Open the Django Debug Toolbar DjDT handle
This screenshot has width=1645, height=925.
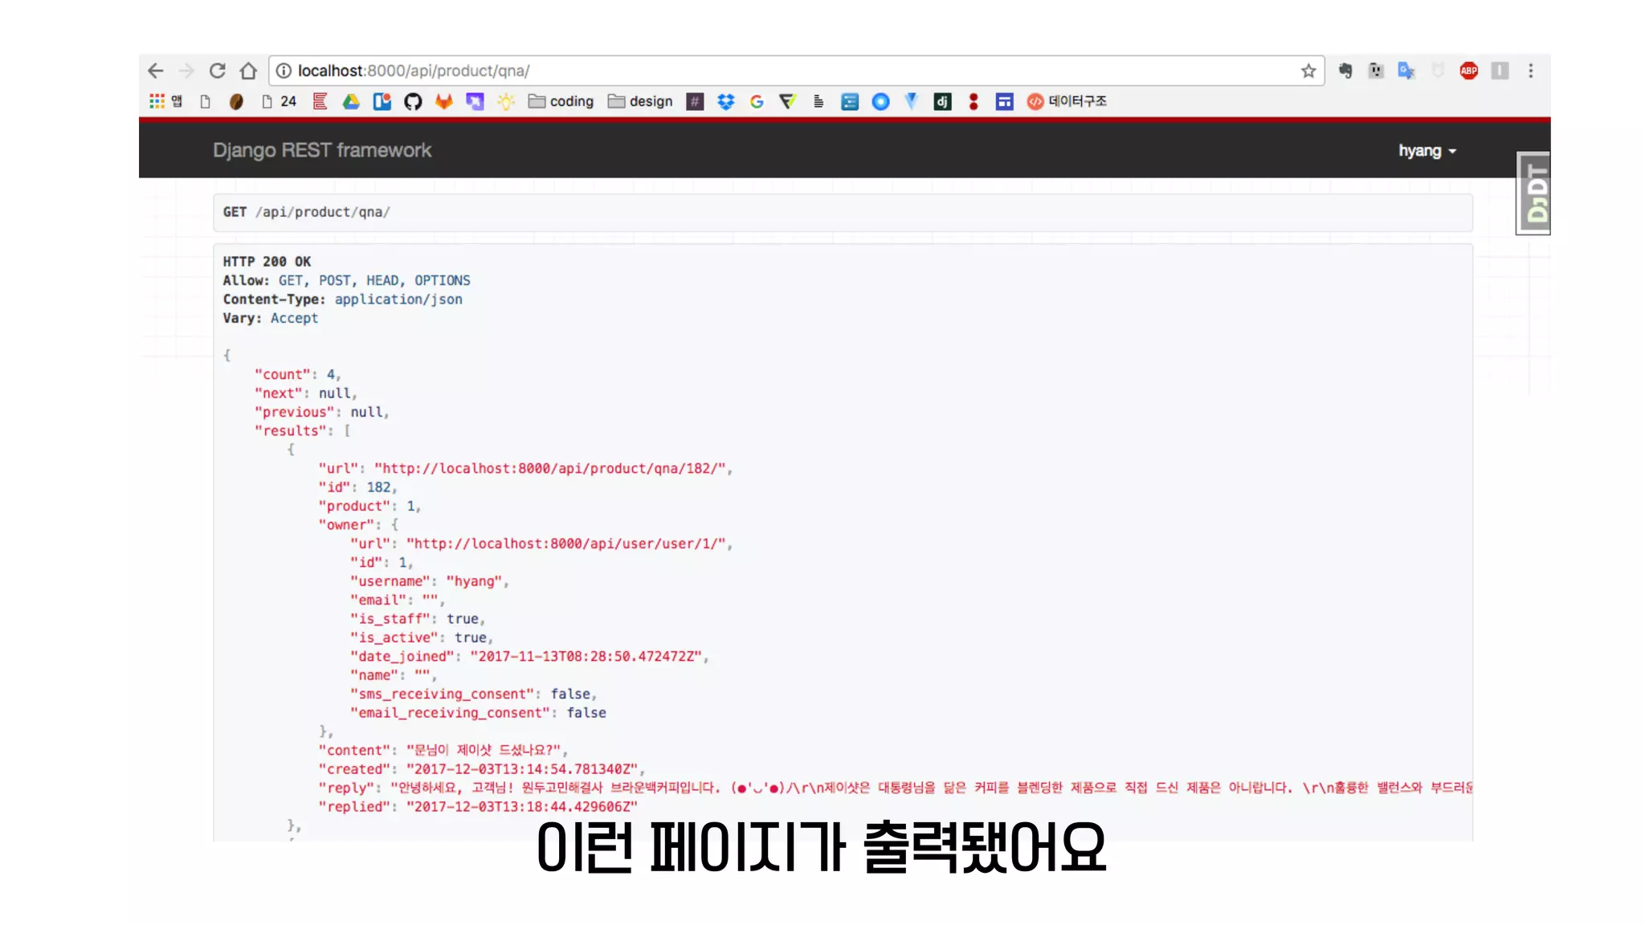pyautogui.click(x=1533, y=193)
